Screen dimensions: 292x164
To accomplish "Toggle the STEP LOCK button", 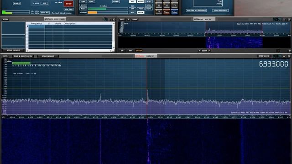I will [264, 56].
